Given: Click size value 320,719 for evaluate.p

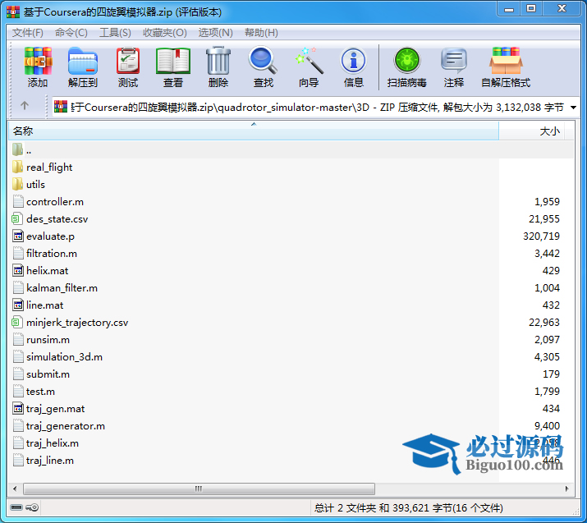Looking at the screenshot, I should (x=541, y=236).
